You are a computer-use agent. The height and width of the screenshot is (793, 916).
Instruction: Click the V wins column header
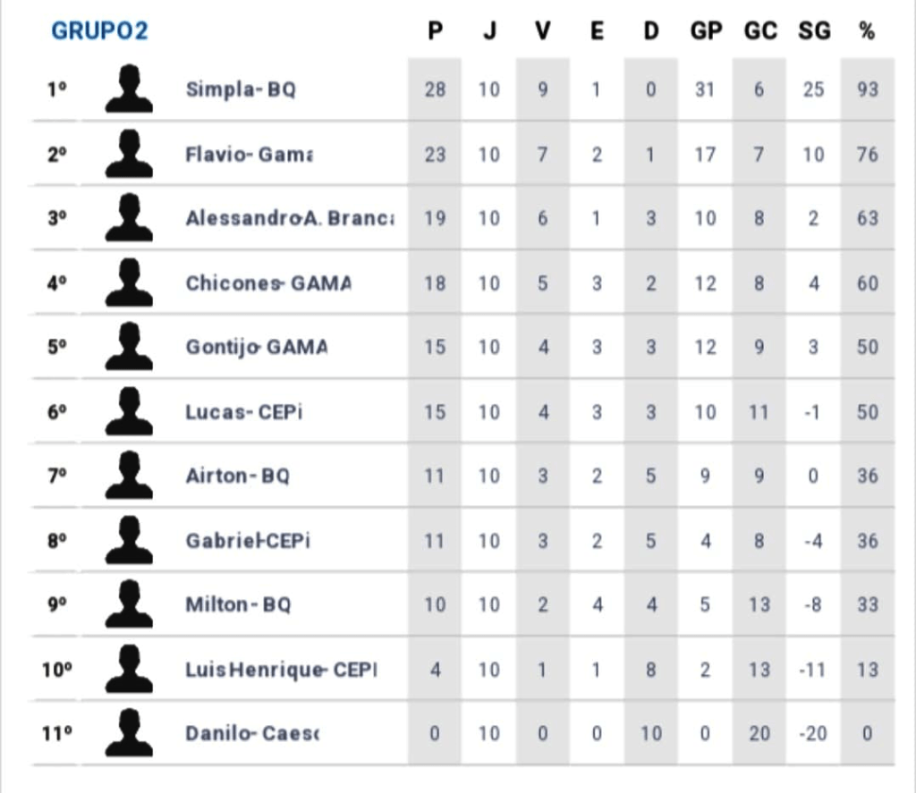pyautogui.click(x=543, y=32)
